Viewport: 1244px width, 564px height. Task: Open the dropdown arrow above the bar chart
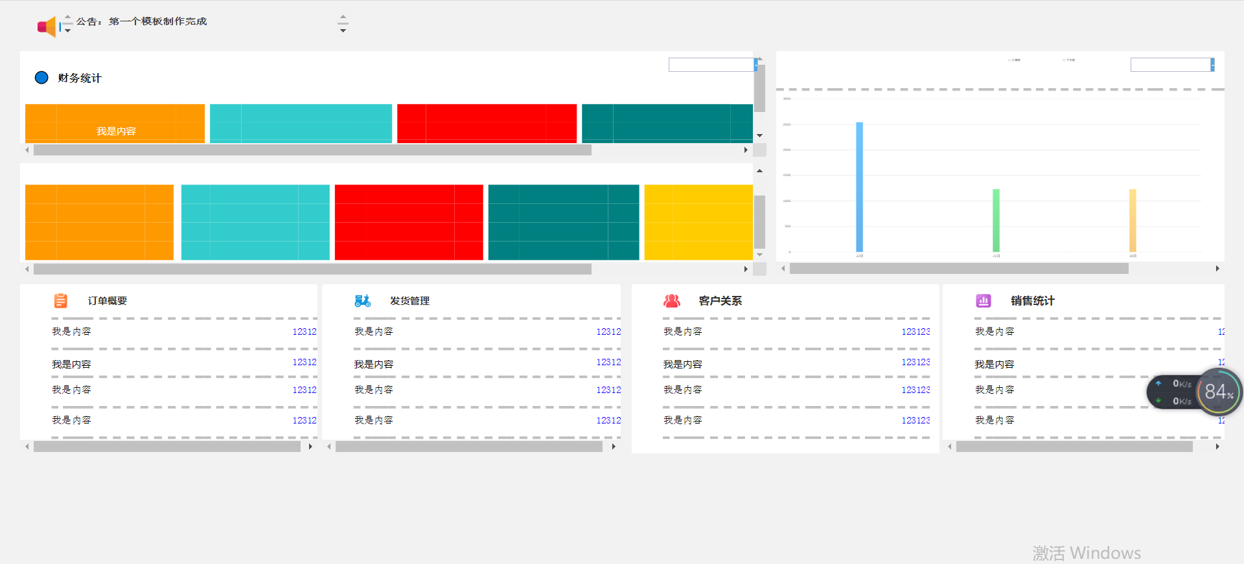pos(1212,65)
